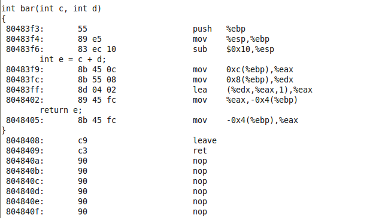Click the source line 'return e;'
This screenshot has height=218, width=382.
(x=61, y=110)
